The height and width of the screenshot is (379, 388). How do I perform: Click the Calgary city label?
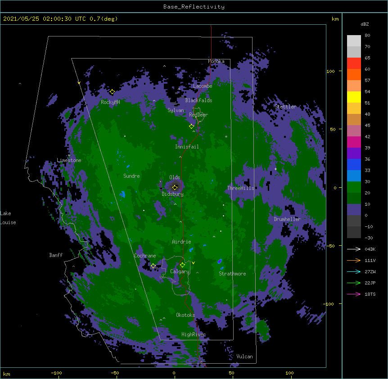(x=180, y=271)
